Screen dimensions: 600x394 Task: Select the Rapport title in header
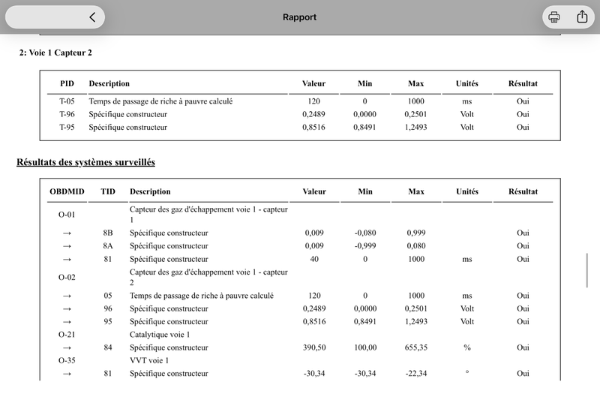(299, 17)
